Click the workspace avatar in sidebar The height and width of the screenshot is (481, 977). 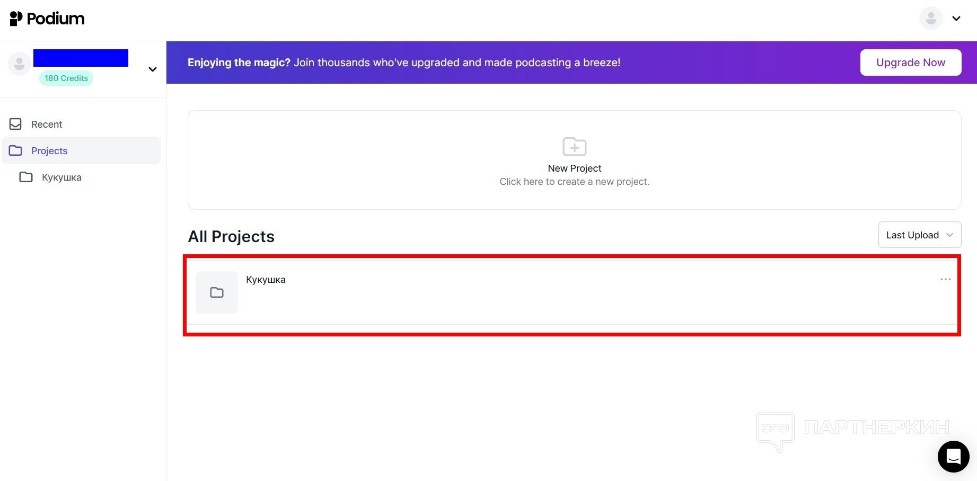(x=19, y=64)
